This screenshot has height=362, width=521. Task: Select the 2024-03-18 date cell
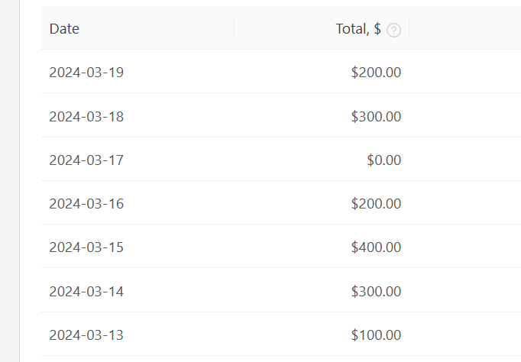(x=138, y=115)
